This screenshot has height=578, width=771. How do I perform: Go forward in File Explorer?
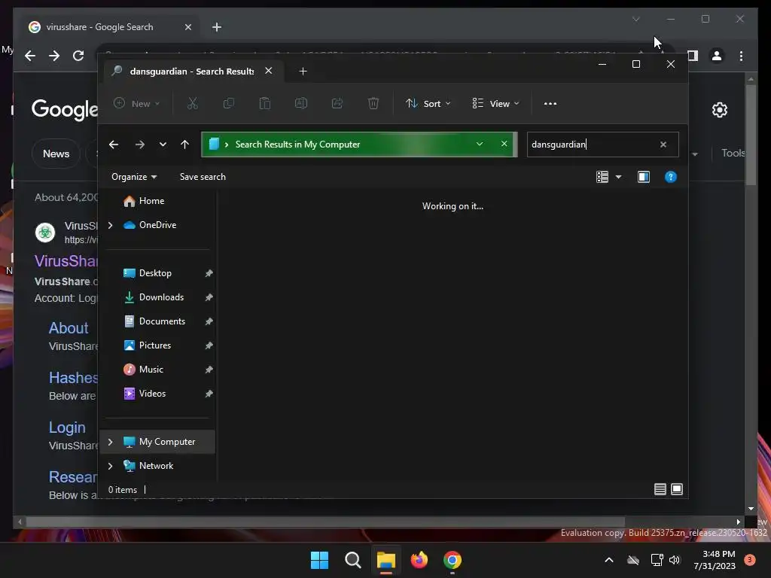140,144
